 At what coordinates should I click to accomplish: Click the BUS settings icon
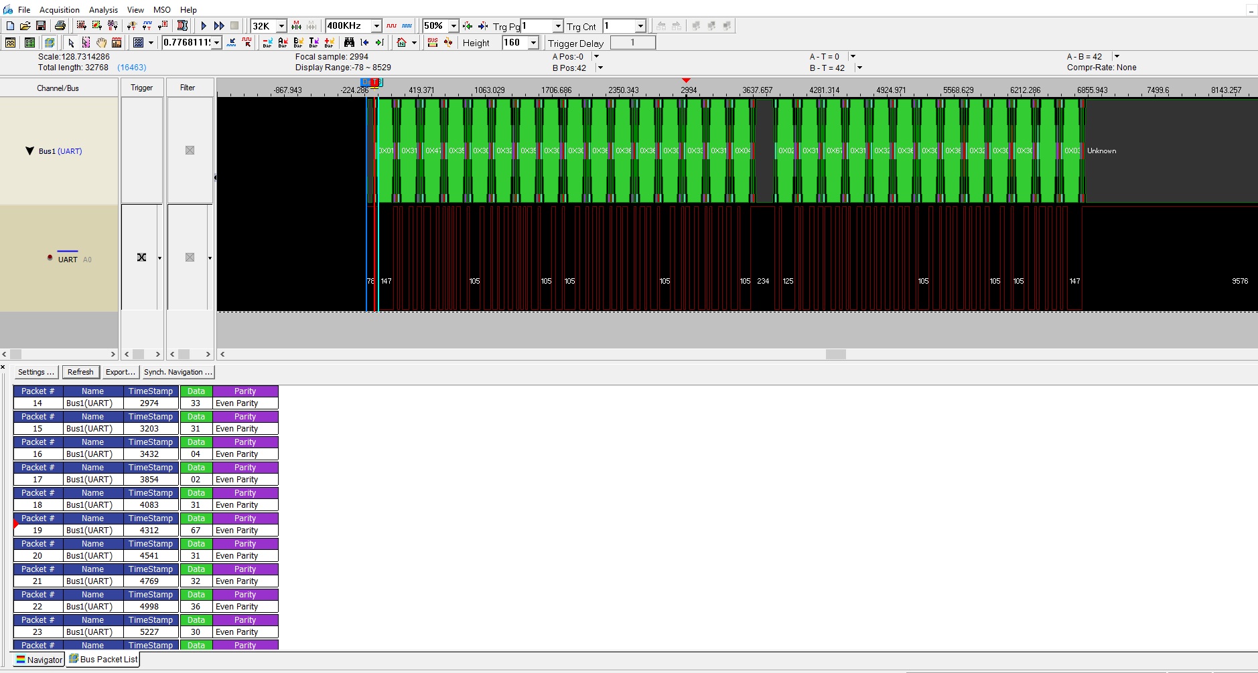[433, 43]
